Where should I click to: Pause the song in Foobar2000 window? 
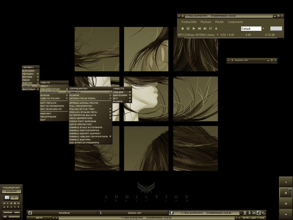click(188, 29)
